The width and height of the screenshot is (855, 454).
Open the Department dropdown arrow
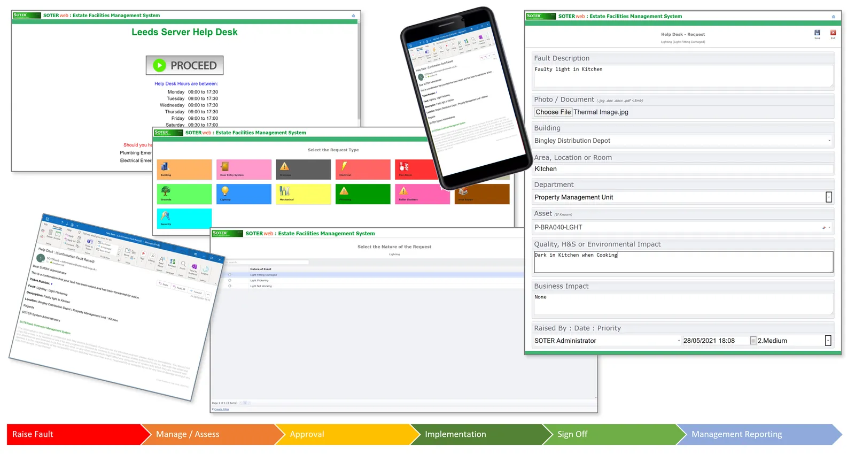829,197
